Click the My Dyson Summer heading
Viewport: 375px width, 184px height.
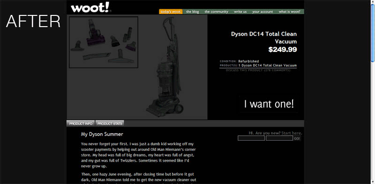(102, 134)
